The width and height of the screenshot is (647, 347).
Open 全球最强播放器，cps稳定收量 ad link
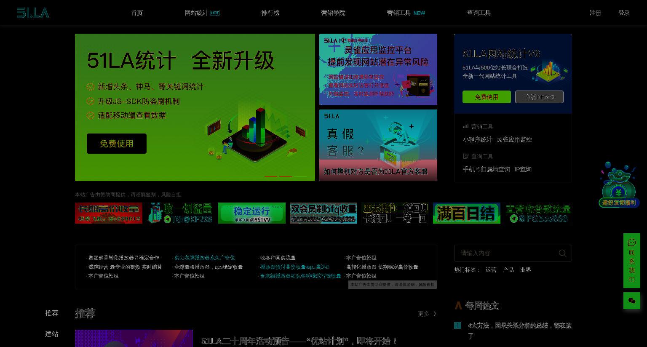[209, 267]
